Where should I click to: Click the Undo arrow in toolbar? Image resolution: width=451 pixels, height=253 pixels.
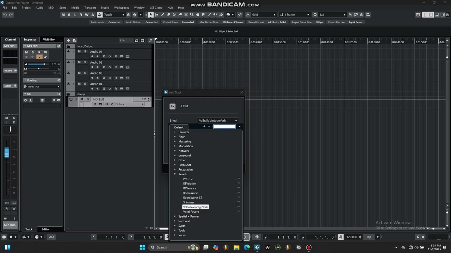click(x=5, y=15)
